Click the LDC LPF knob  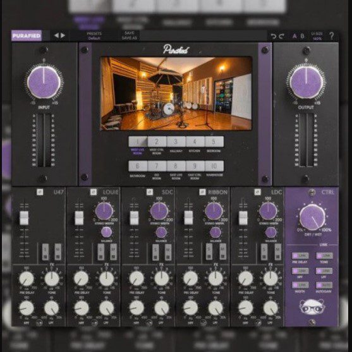click(270, 308)
